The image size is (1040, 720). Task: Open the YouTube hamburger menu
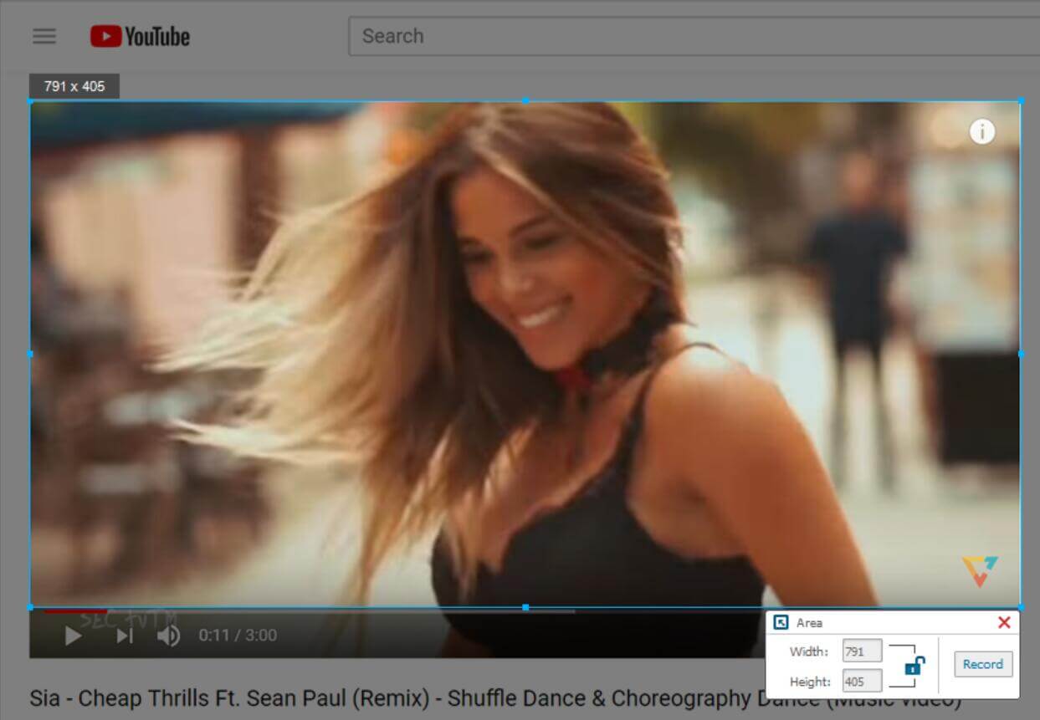pos(44,36)
